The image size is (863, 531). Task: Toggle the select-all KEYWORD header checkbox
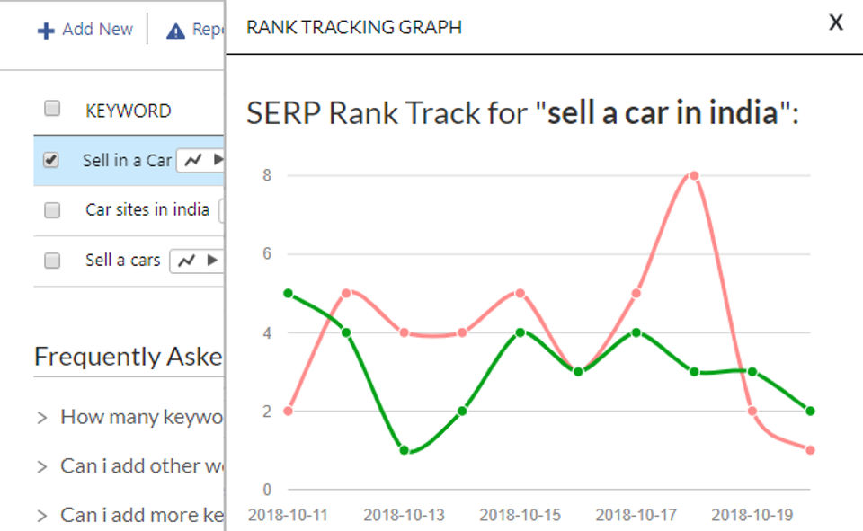(52, 109)
